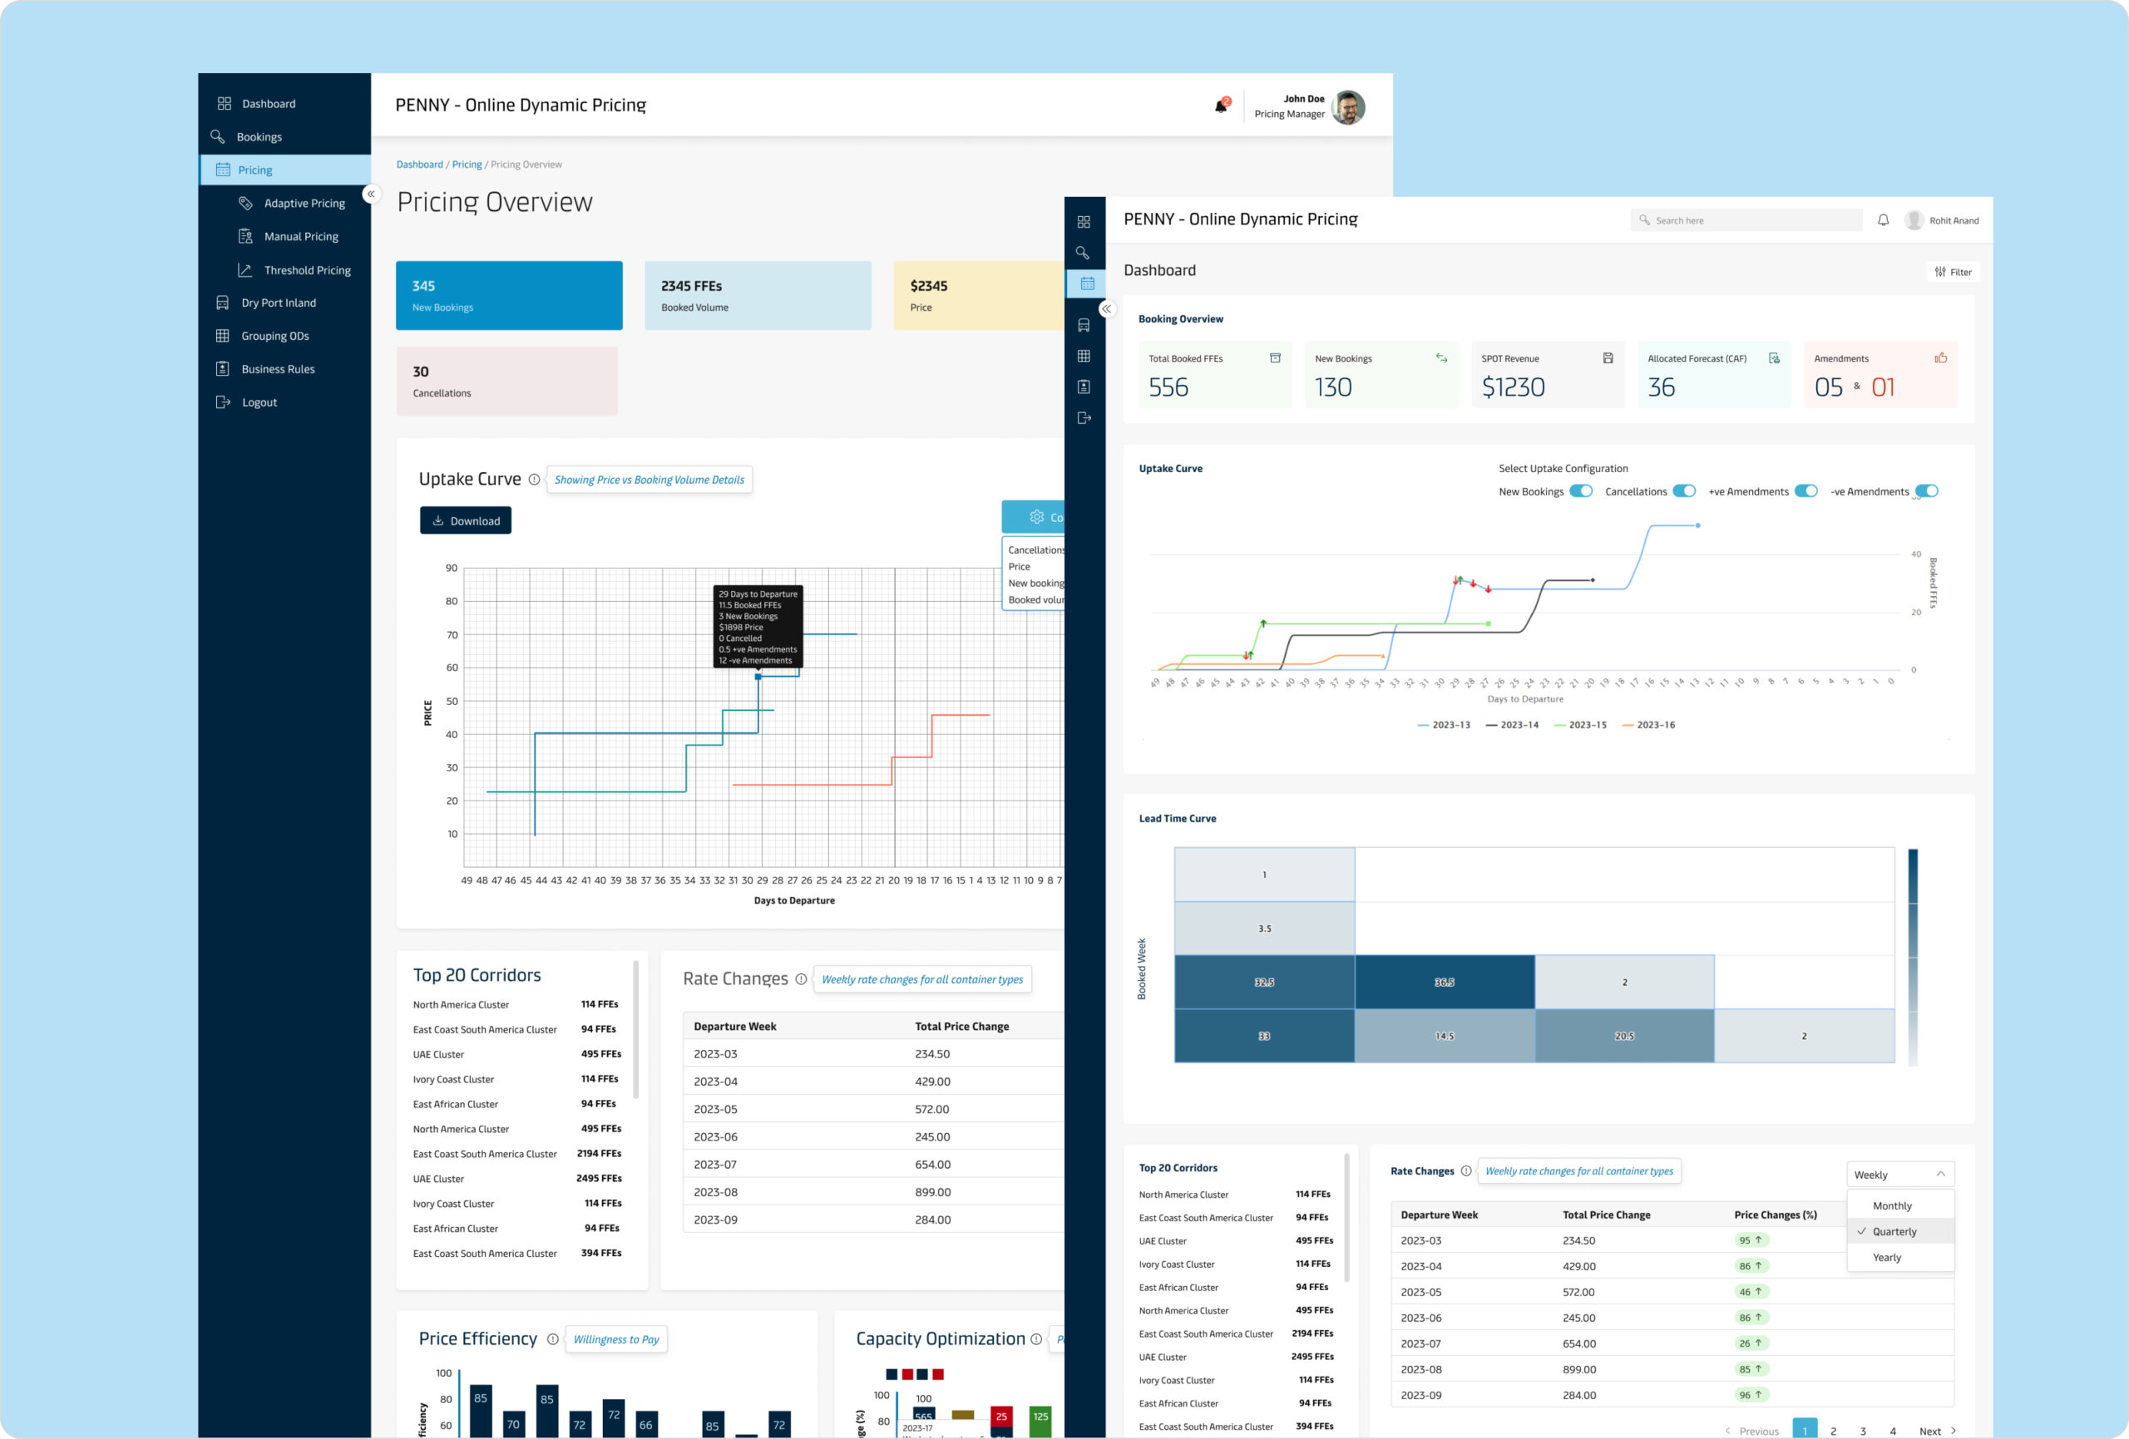
Task: Click the Uptake Curve info icon
Action: 534,479
